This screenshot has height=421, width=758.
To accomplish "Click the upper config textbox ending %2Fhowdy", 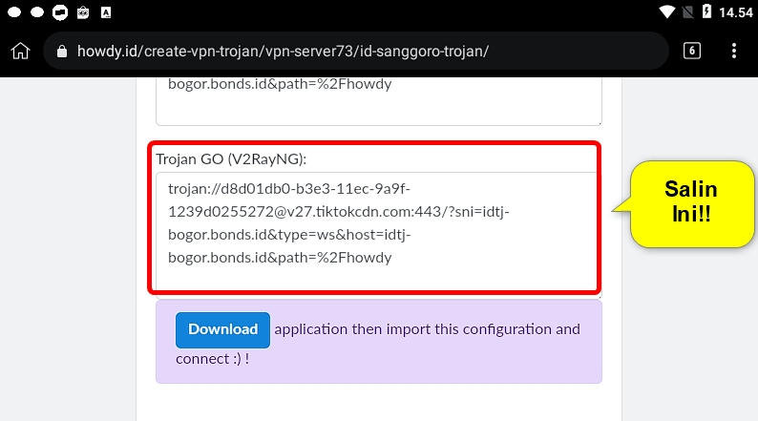I will (x=378, y=101).
